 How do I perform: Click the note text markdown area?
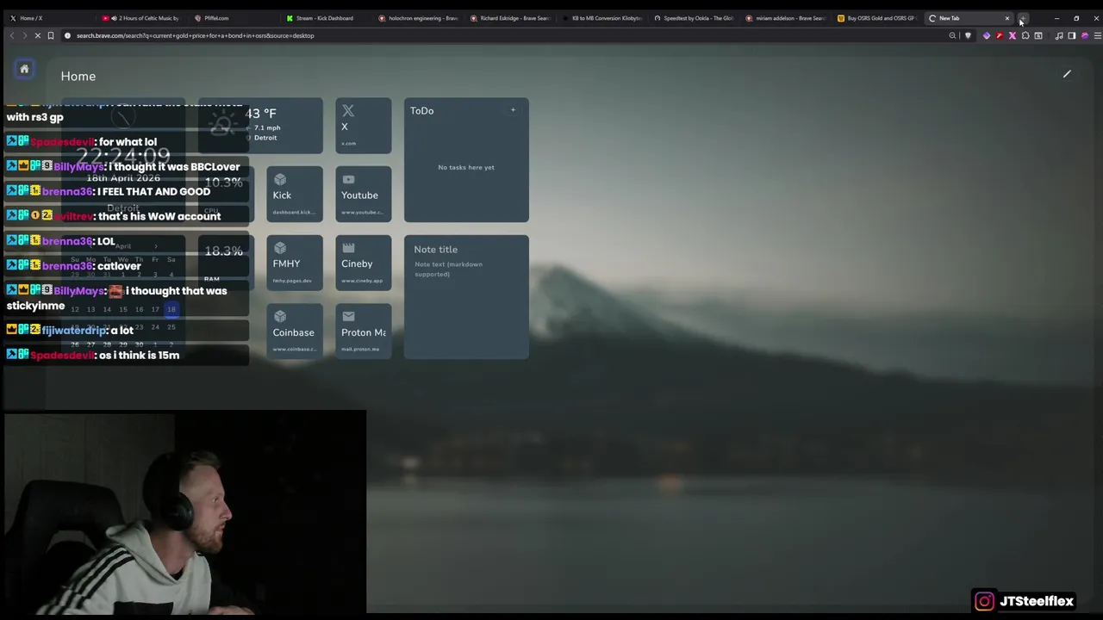point(466,270)
